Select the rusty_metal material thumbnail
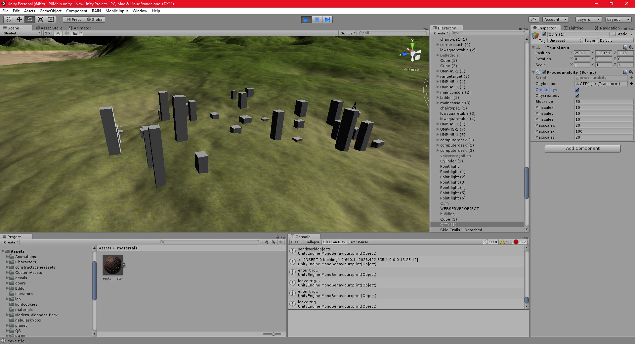The width and height of the screenshot is (635, 344). click(113, 265)
